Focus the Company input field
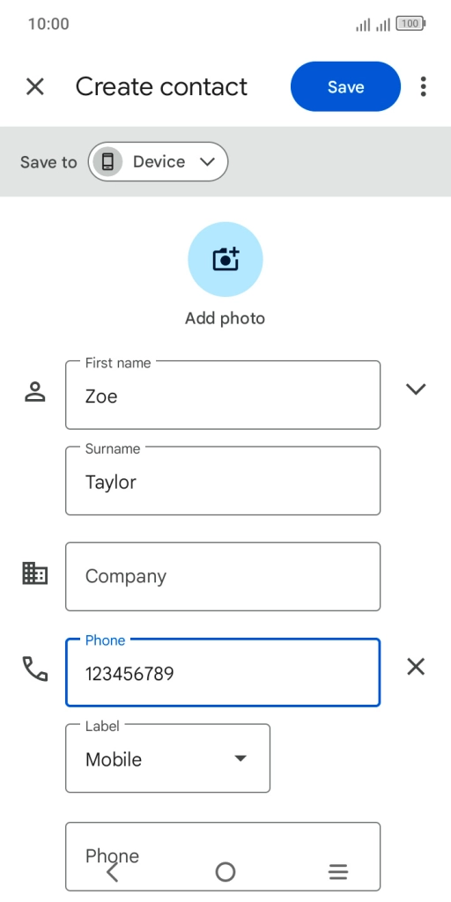Screen dimensions: 451x902 pos(223,576)
